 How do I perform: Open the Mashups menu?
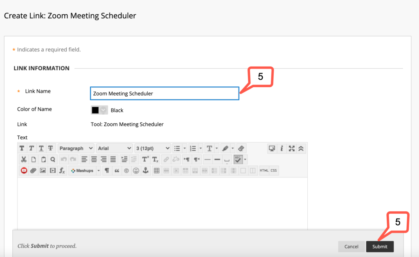coord(82,171)
